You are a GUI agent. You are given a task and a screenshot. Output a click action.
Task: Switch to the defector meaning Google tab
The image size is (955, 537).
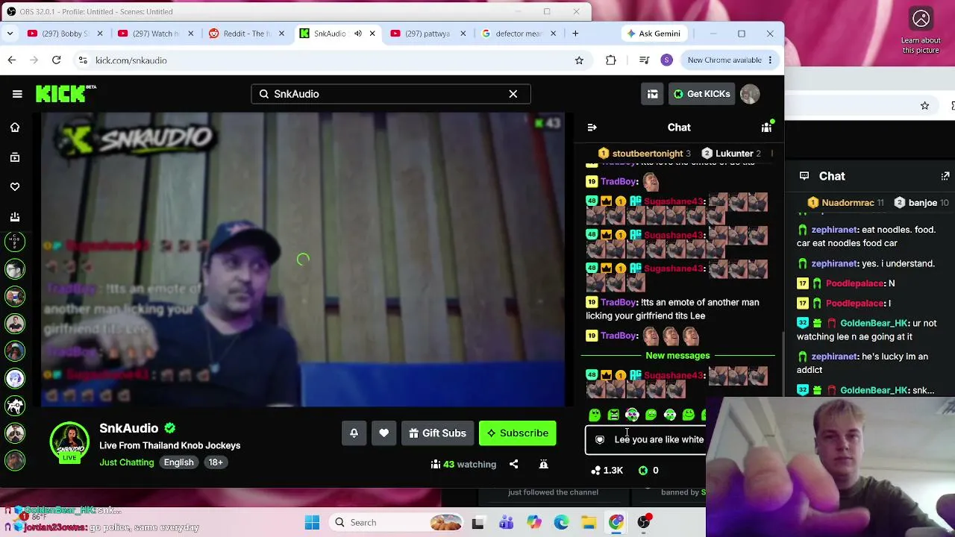tap(519, 34)
